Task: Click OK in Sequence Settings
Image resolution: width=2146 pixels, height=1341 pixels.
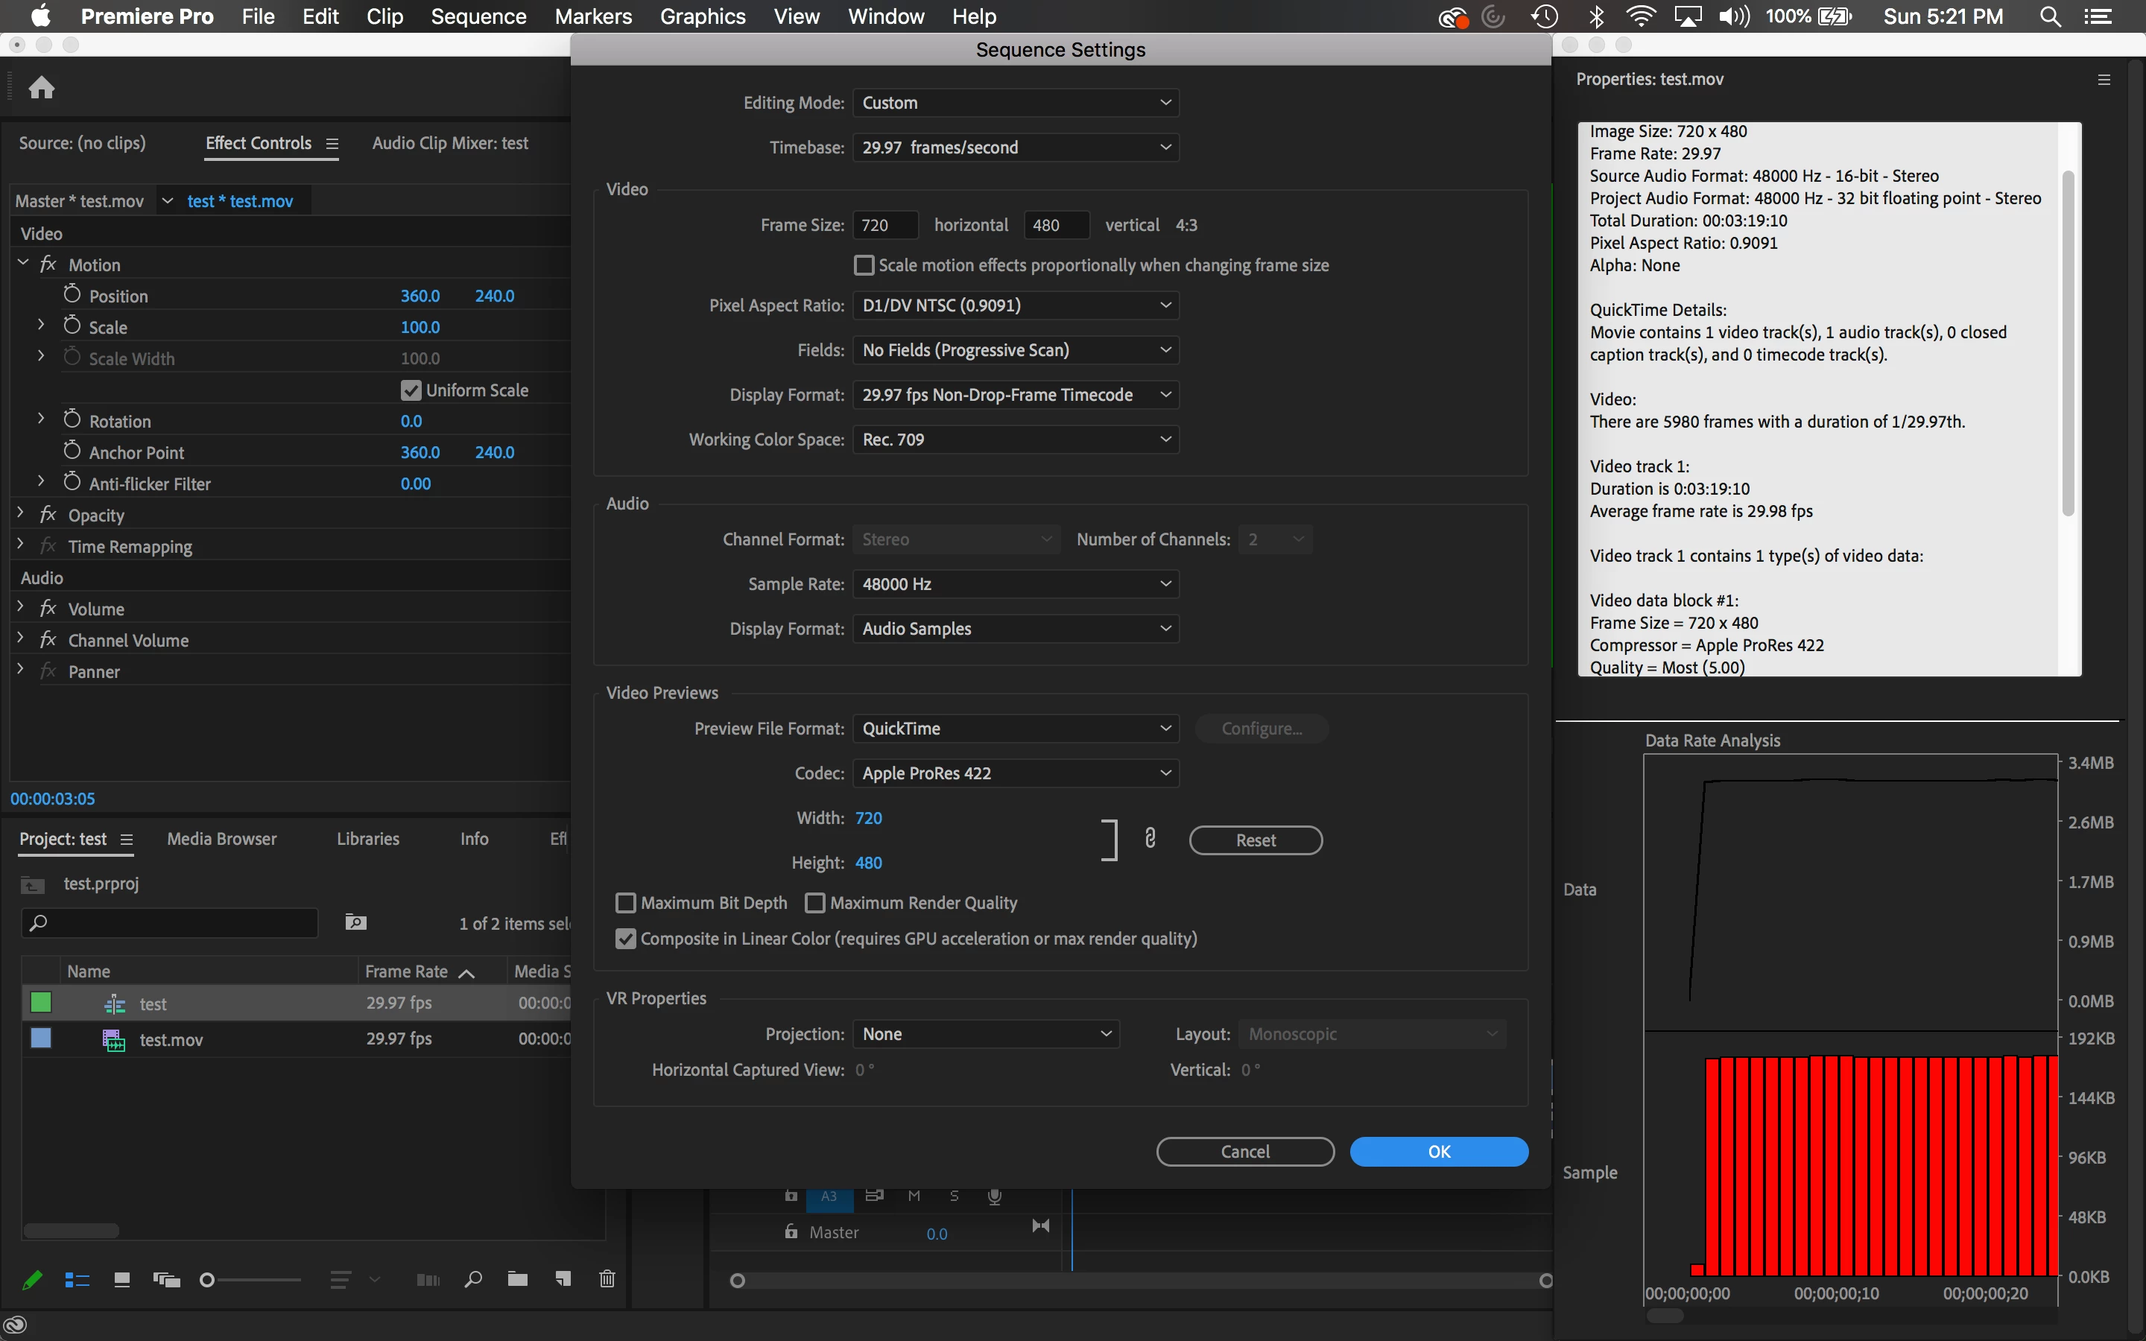Action: pyautogui.click(x=1438, y=1151)
